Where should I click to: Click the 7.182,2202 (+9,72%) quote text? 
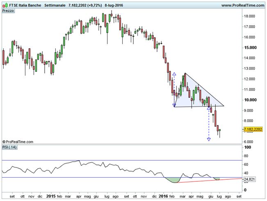click(85, 5)
